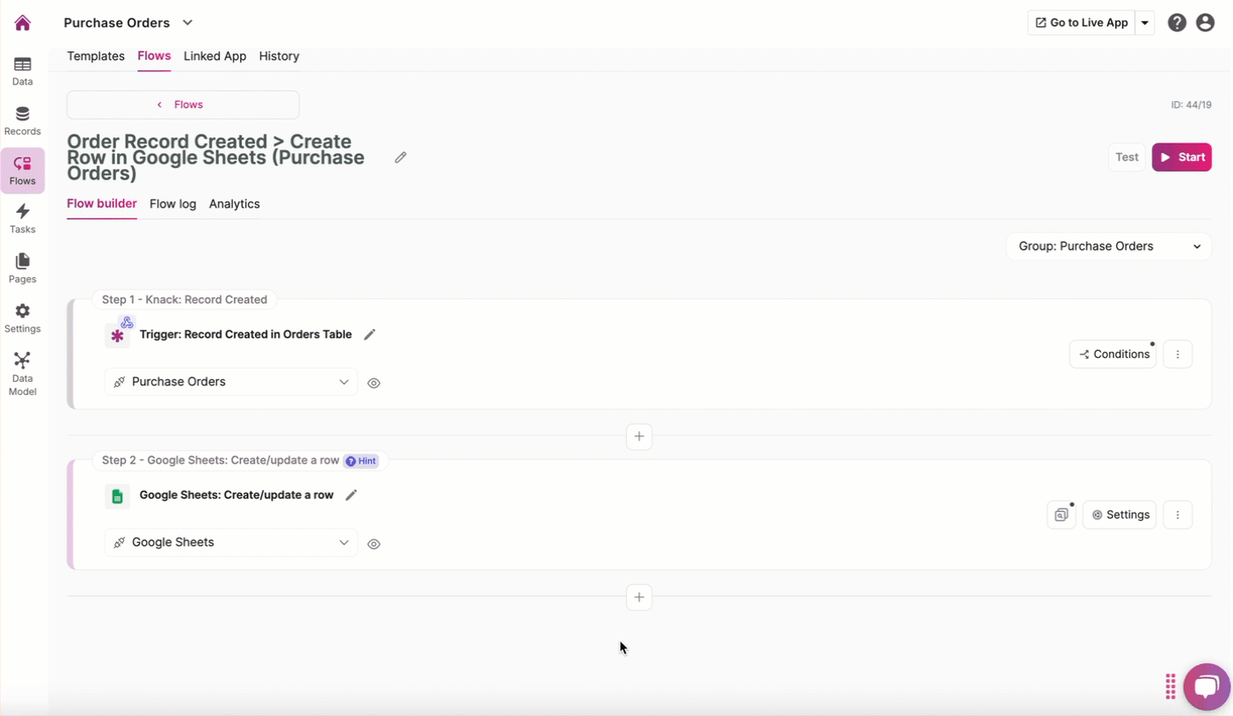The image size is (1233, 716).
Task: Open Conditions for the trigger step
Action: coord(1113,354)
